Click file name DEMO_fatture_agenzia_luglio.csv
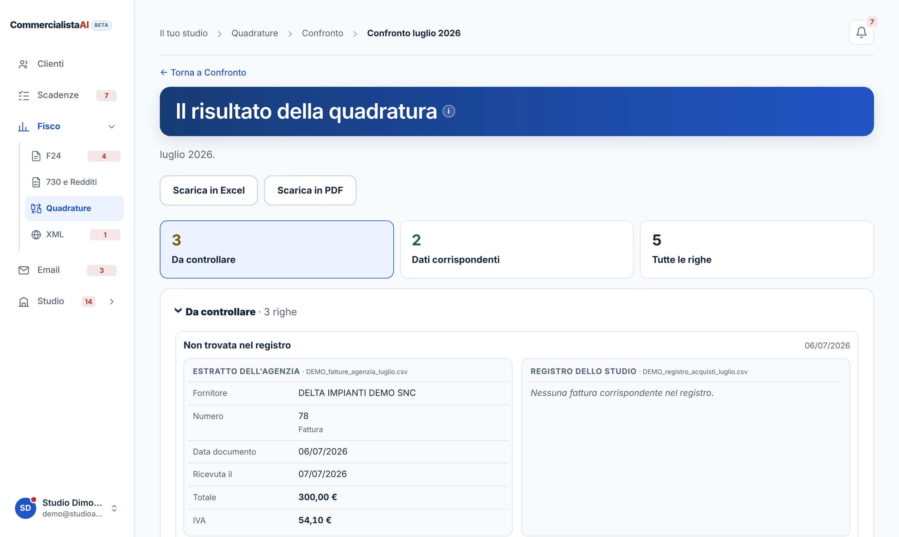This screenshot has width=899, height=537. point(357,372)
